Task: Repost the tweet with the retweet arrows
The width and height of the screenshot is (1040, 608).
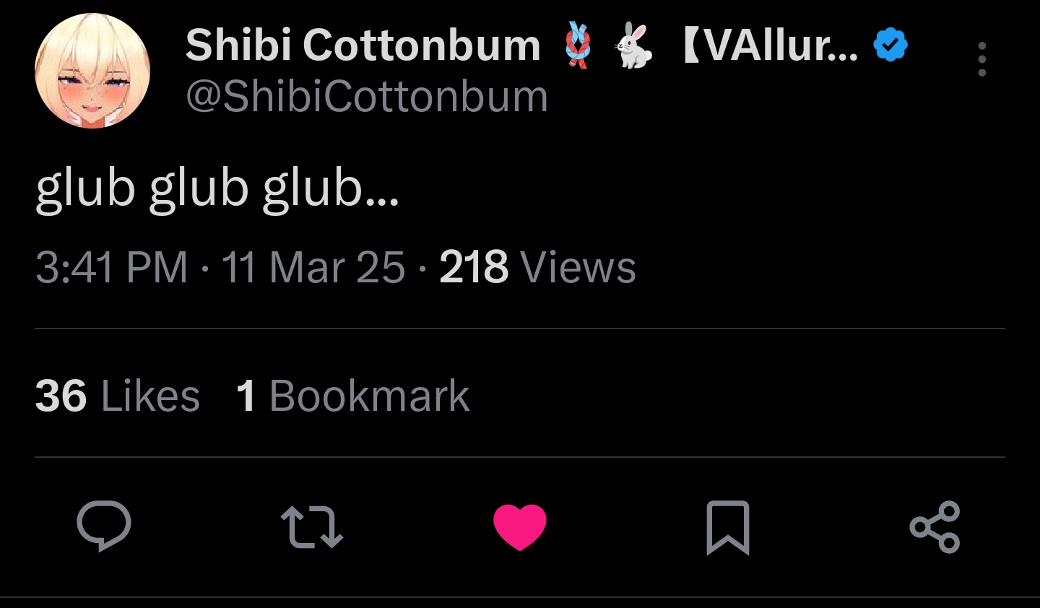Action: click(311, 526)
